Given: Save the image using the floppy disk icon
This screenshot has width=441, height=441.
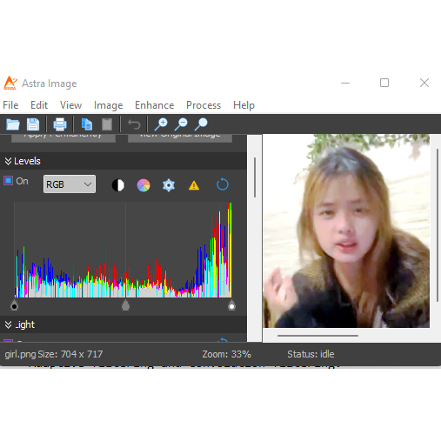Looking at the screenshot, I should coord(33,124).
